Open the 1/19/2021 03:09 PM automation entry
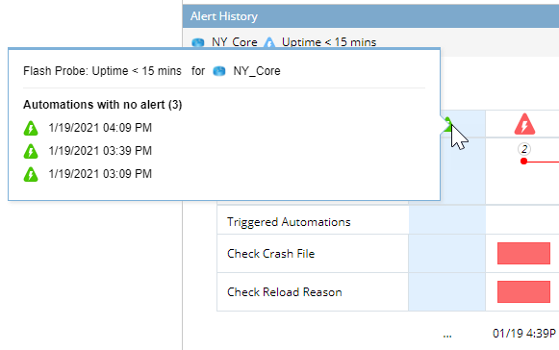559x350 pixels. coord(100,174)
